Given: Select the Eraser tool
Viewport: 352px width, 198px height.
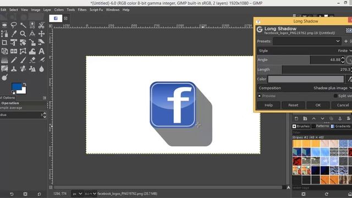Looking at the screenshot, I should [32, 60].
